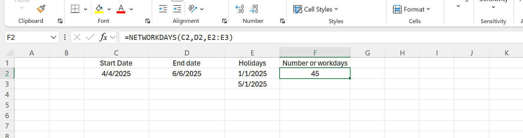
Task: Click the Decrease Decimal icon
Action: (x=254, y=9)
